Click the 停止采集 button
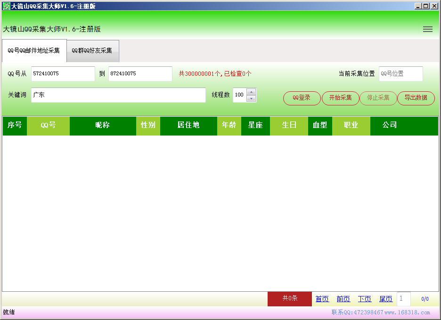Image resolution: width=441 pixels, height=320 pixels. (378, 98)
